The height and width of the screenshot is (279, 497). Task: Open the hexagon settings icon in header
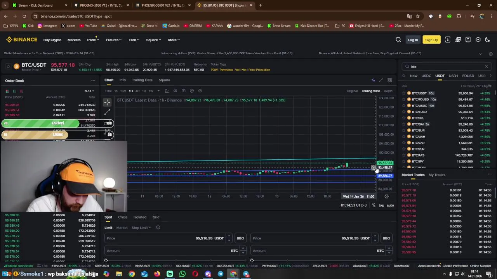(478, 40)
